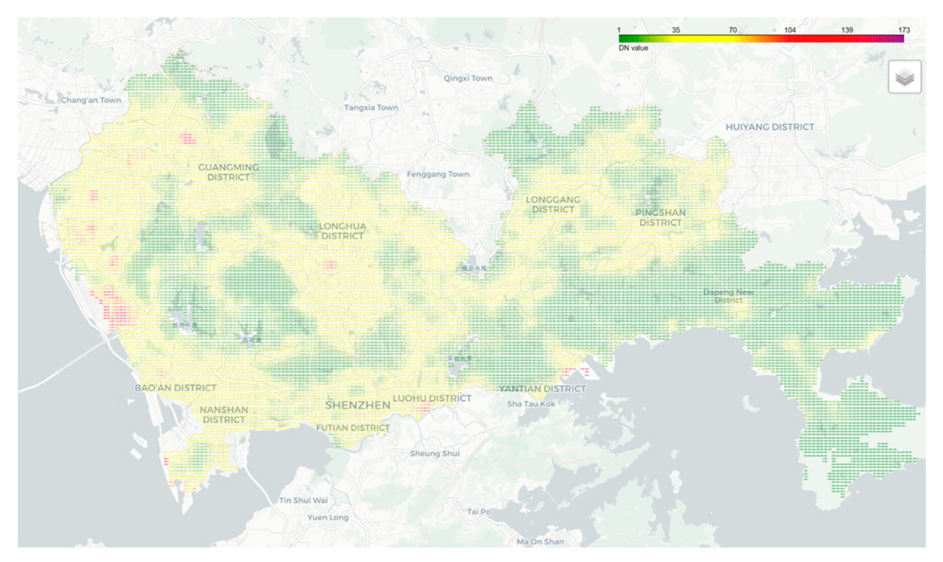Click the Longgang District map label
Screen dimensions: 943x562
[x=553, y=204]
